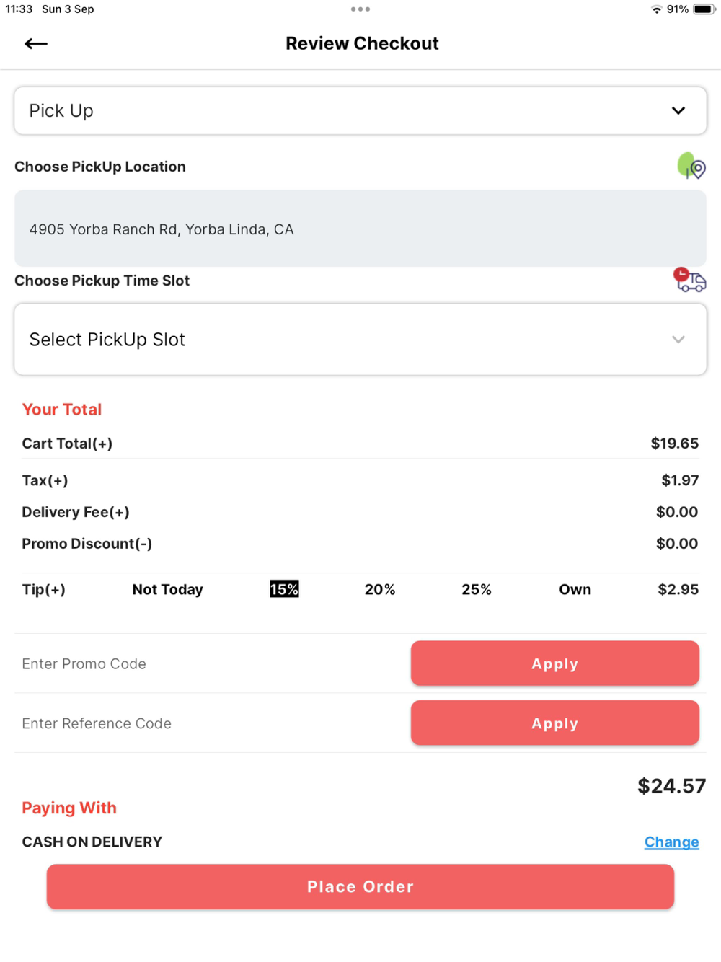Click the Pick Up dropdown chevron arrow
This screenshot has width=721, height=962.
[678, 111]
